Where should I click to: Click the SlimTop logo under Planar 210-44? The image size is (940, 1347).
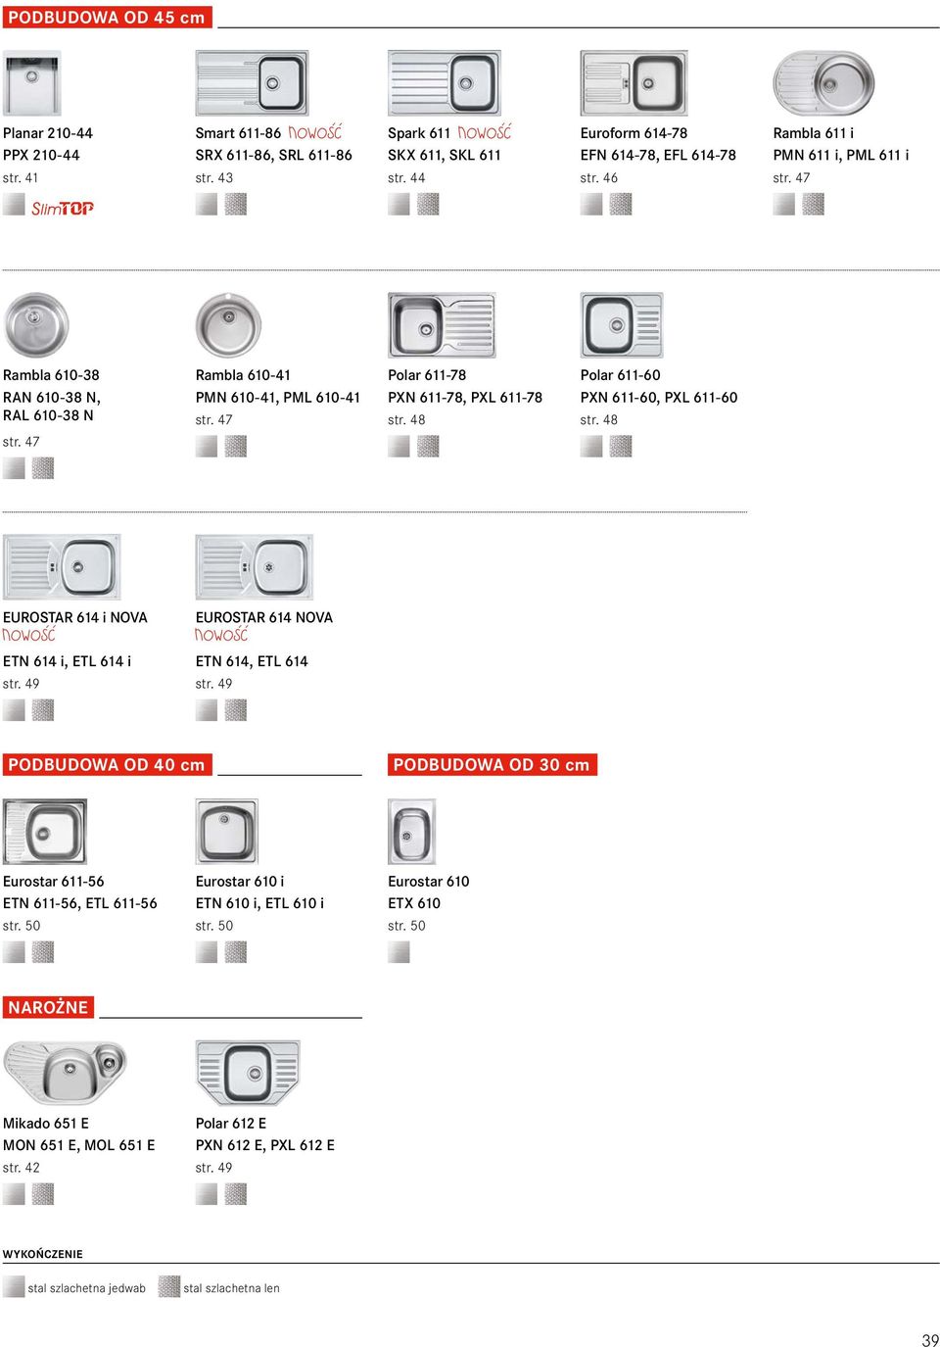click(x=63, y=208)
